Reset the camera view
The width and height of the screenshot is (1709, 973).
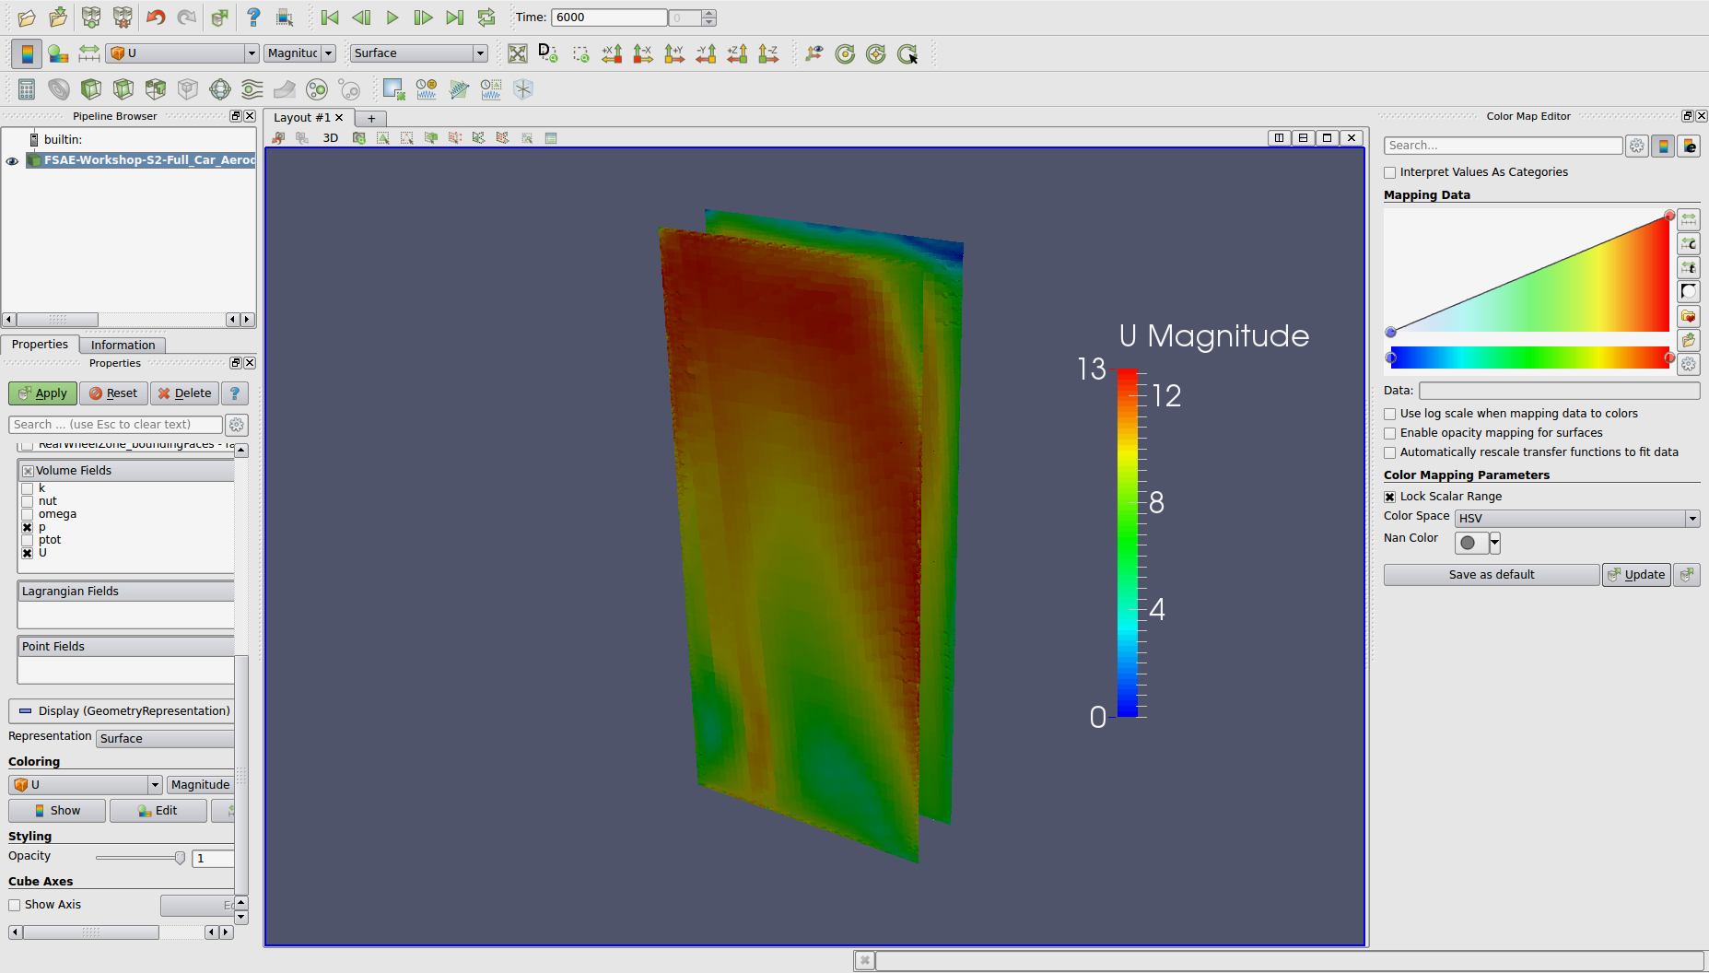[518, 53]
